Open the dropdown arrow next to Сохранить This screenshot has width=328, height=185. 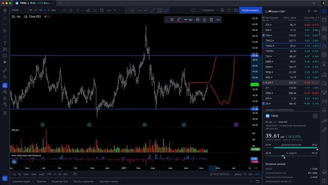click(217, 10)
